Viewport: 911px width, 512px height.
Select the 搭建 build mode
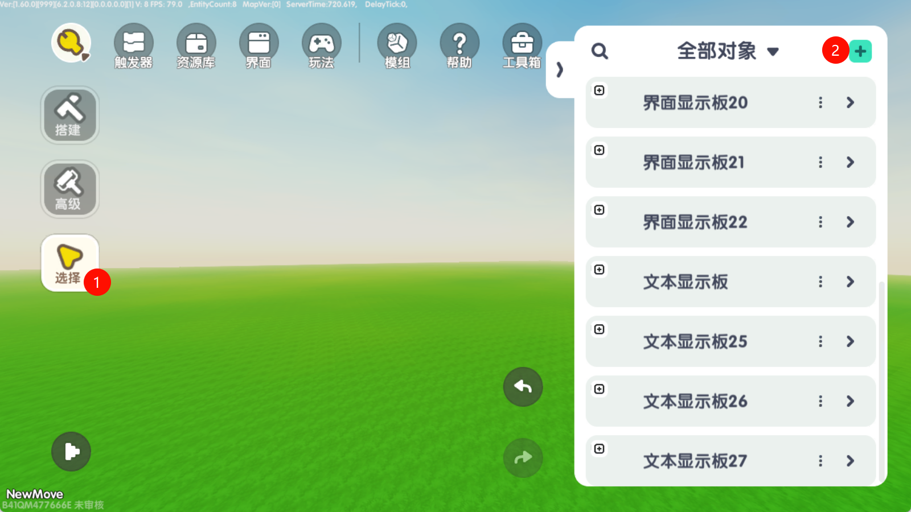(69, 115)
